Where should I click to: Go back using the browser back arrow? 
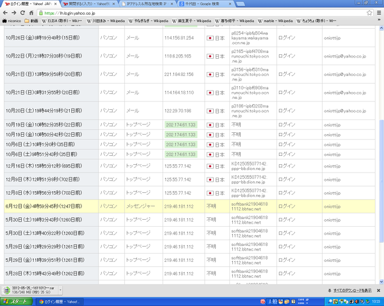(x=5, y=13)
